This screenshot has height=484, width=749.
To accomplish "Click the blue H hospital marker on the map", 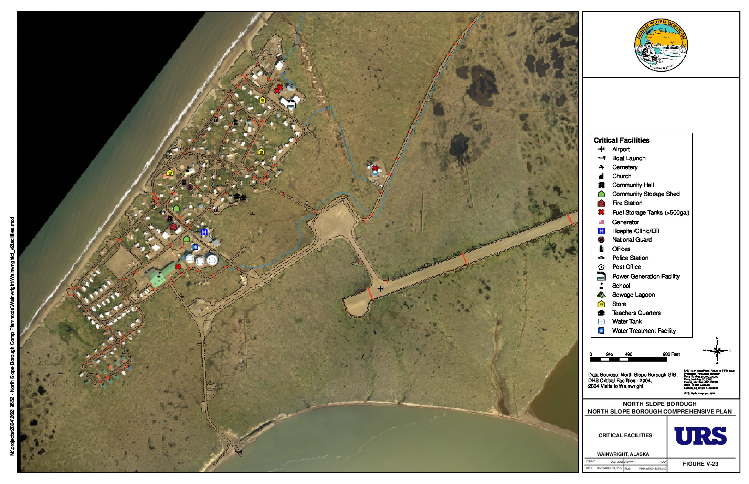I will point(204,232).
